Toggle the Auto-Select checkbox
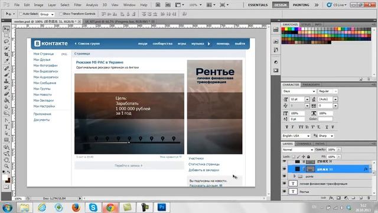Viewport: 378px width, 213px height. coord(21,14)
